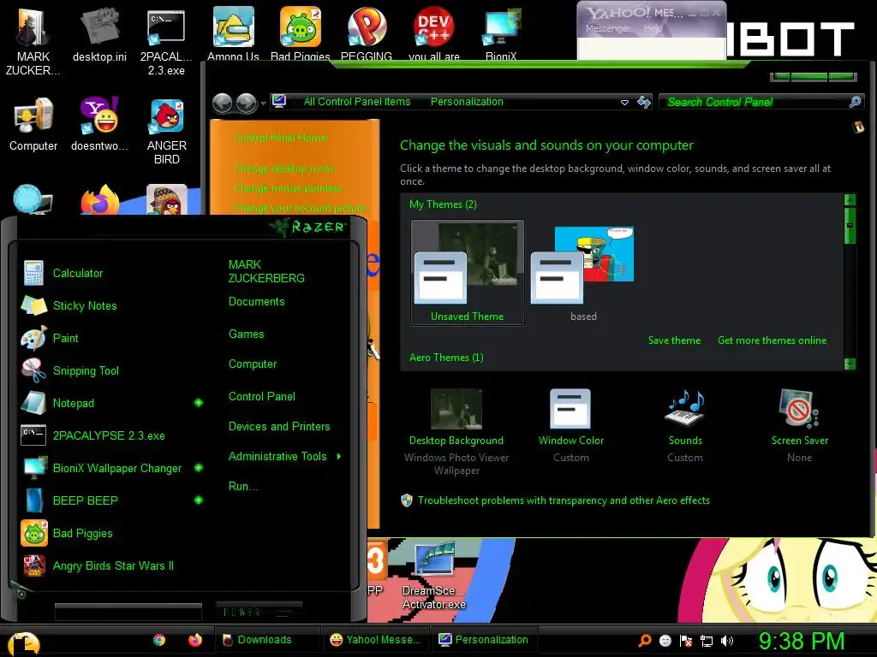Click All Control Panel Items breadcrumb

[x=357, y=102]
